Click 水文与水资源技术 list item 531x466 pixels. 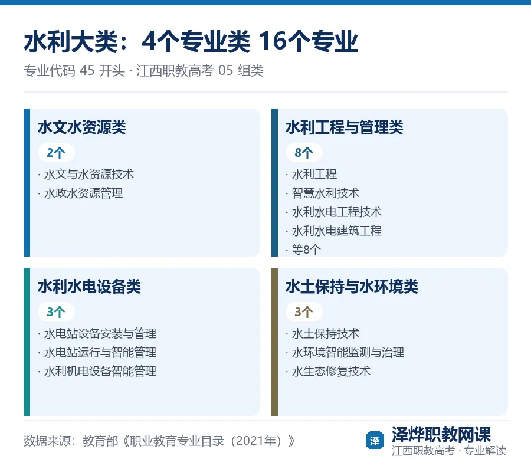pyautogui.click(x=86, y=175)
